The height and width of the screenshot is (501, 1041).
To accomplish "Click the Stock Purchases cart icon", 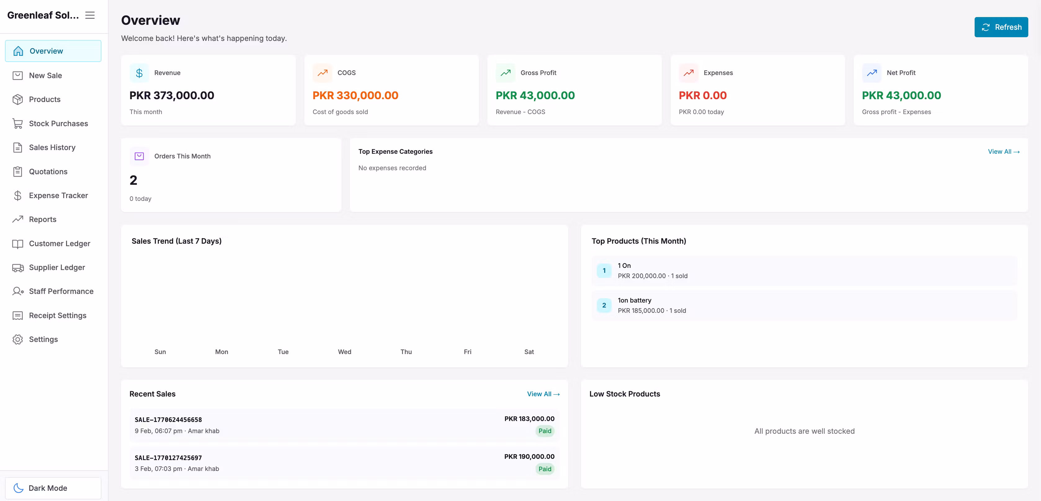I will coord(17,124).
